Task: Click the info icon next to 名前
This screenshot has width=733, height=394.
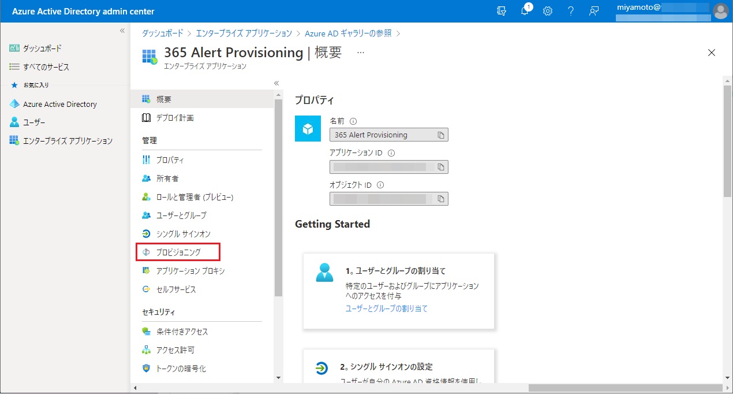Action: (x=353, y=121)
